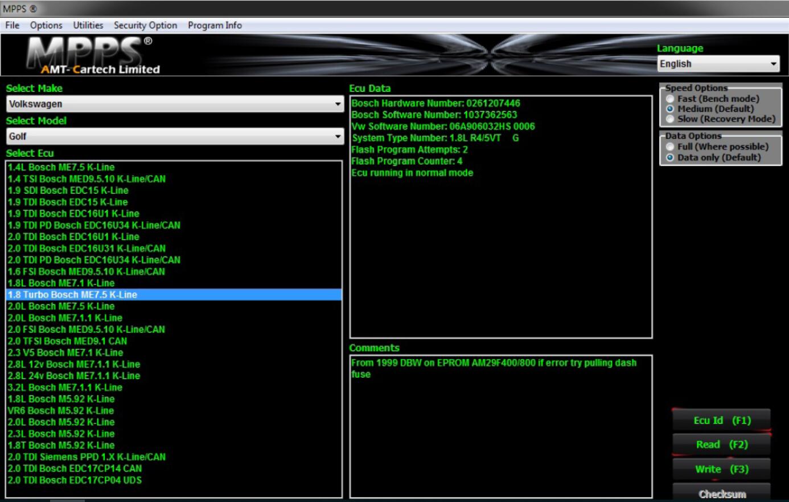Select 1.8L Bosch M5.92 K-Line
Image resolution: width=789 pixels, height=502 pixels.
coord(174,399)
